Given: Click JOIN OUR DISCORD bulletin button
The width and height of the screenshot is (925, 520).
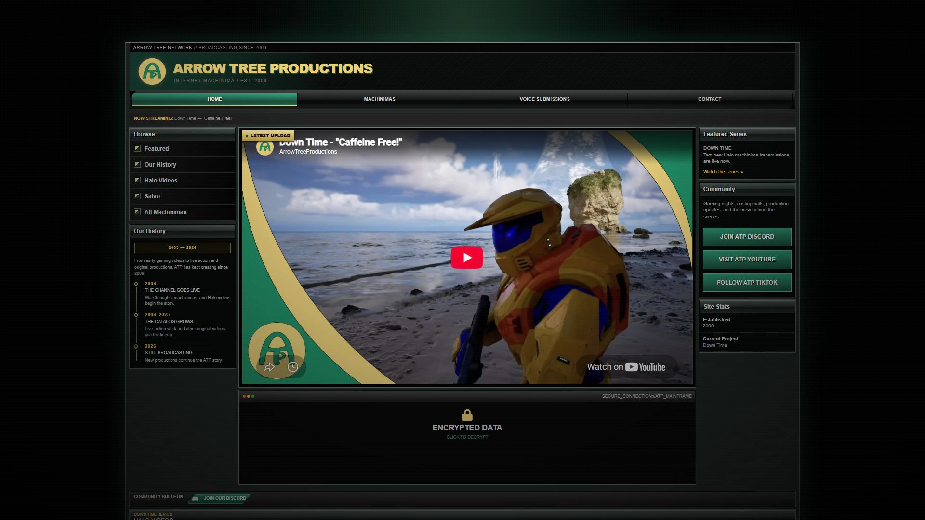Looking at the screenshot, I should point(220,498).
